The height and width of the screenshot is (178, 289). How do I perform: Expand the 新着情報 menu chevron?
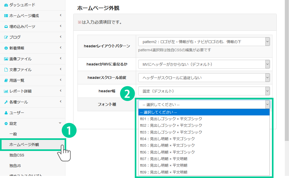(60, 48)
